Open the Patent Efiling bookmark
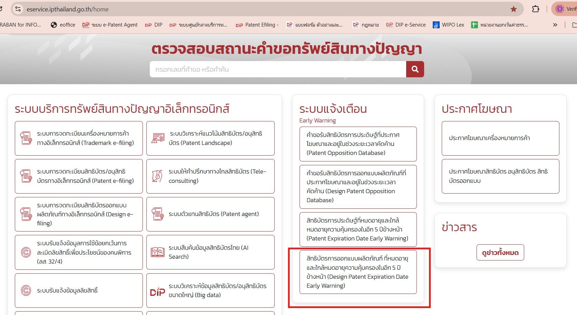The width and height of the screenshot is (577, 315). pos(257,25)
